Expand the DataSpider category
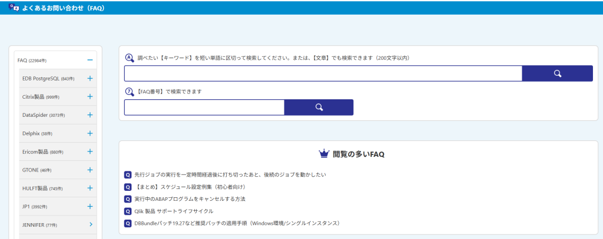 click(x=90, y=115)
